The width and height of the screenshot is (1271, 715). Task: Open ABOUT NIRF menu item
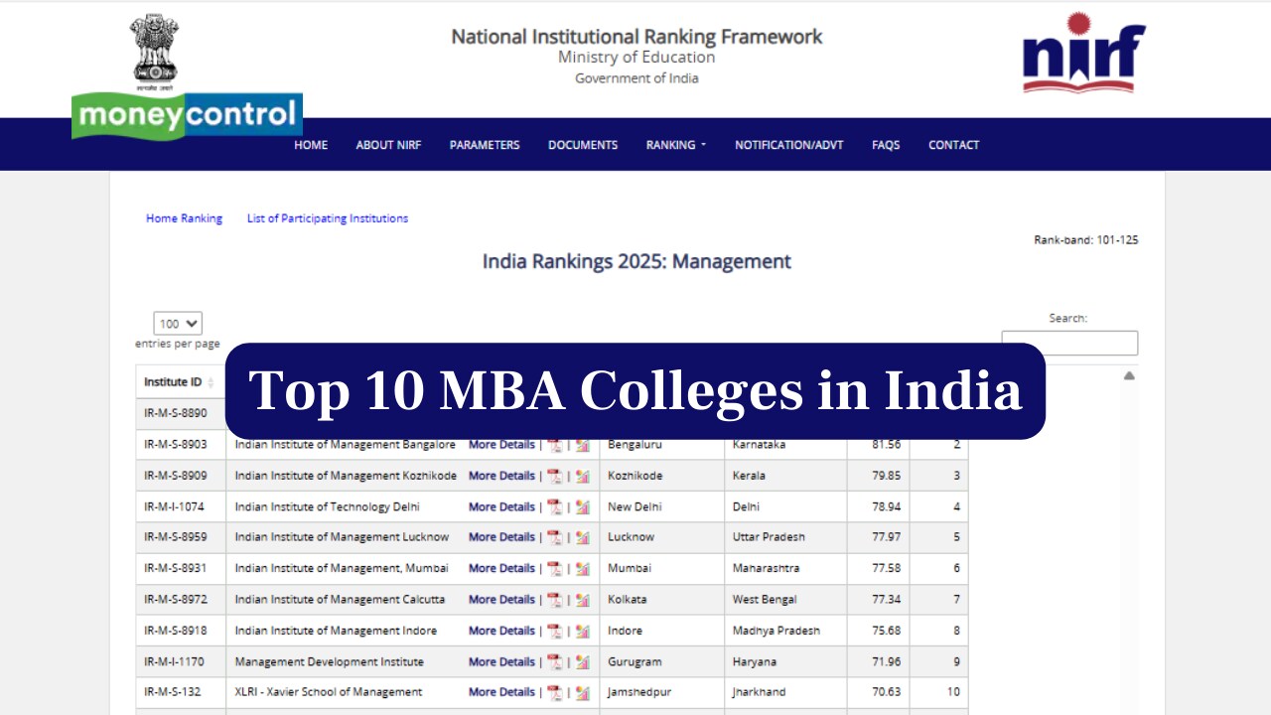(388, 145)
